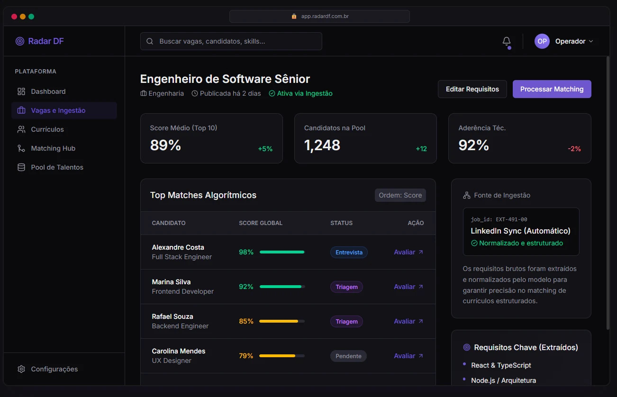Click Marina Silva's 92% score bar
The height and width of the screenshot is (397, 617).
click(x=282, y=287)
